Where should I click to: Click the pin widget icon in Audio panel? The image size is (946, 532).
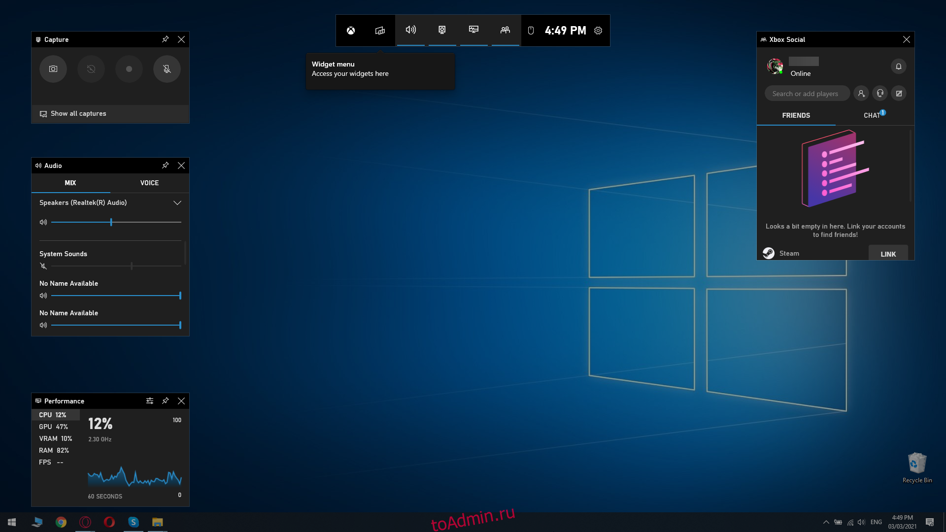(x=166, y=165)
